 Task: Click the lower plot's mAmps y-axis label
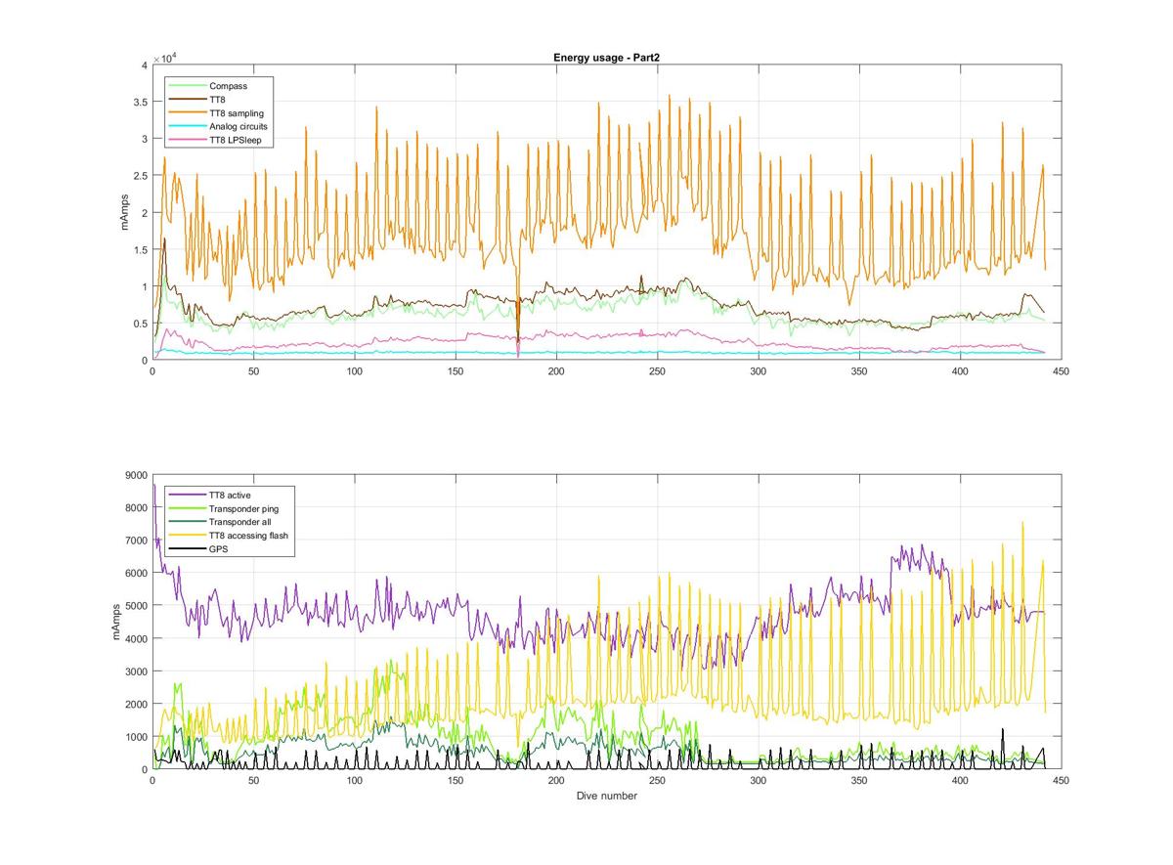pyautogui.click(x=117, y=622)
